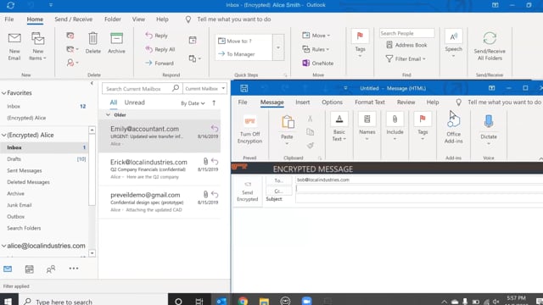The image size is (543, 305).
Task: Open the email from Emily@accountant.com
Action: [x=160, y=136]
